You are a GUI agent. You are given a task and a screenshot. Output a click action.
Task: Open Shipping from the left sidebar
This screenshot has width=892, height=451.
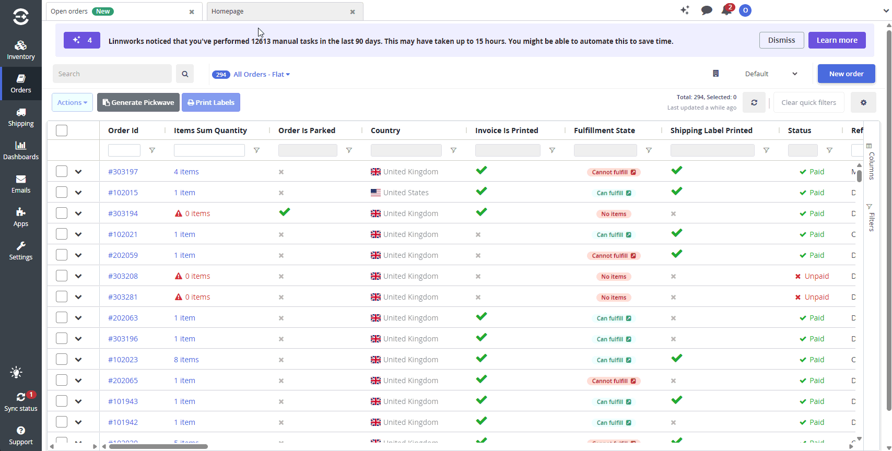(x=21, y=117)
